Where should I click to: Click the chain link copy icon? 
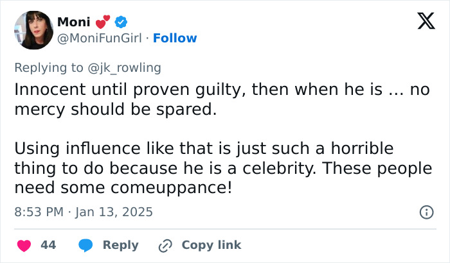click(165, 245)
